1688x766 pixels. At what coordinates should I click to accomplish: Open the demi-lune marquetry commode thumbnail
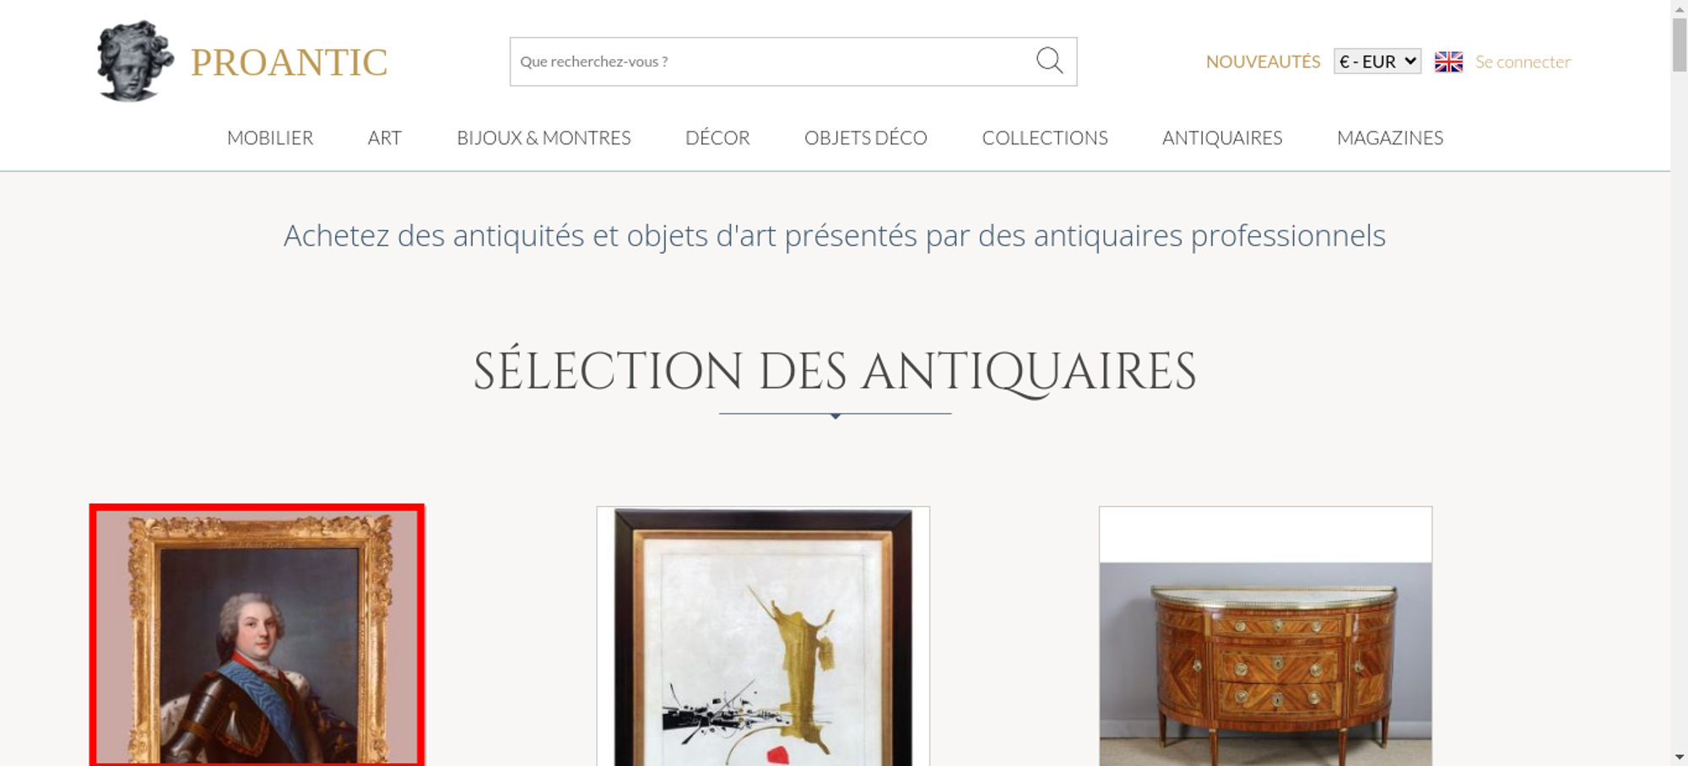1265,636
